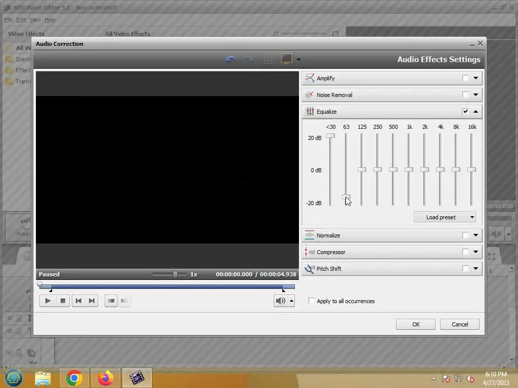The height and width of the screenshot is (388, 518).
Task: Enable the Pitch Shift checkbox
Action: click(x=465, y=269)
